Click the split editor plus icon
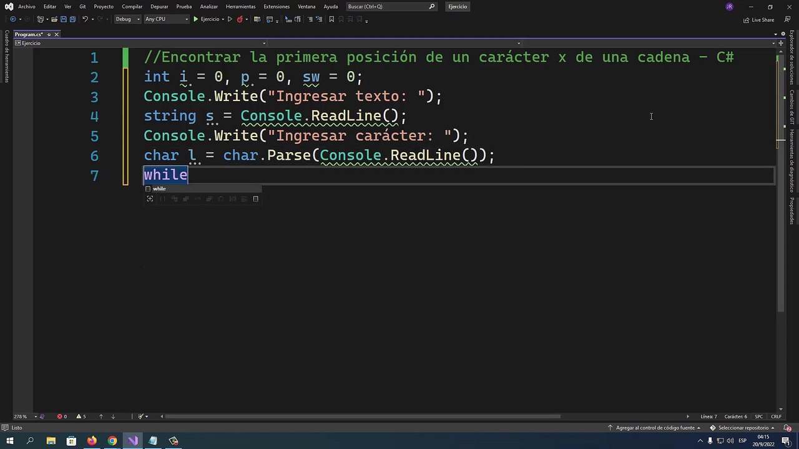Viewport: 799px width, 449px height. point(780,43)
